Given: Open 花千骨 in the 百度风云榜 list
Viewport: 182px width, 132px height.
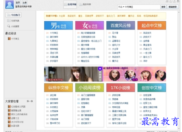Looking at the screenshot, I should [115, 33].
